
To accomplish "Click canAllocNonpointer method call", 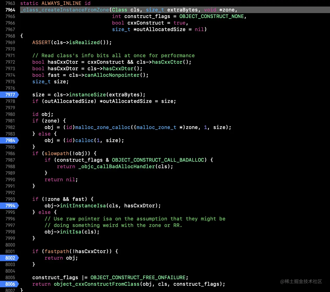I will tap(112, 75).
